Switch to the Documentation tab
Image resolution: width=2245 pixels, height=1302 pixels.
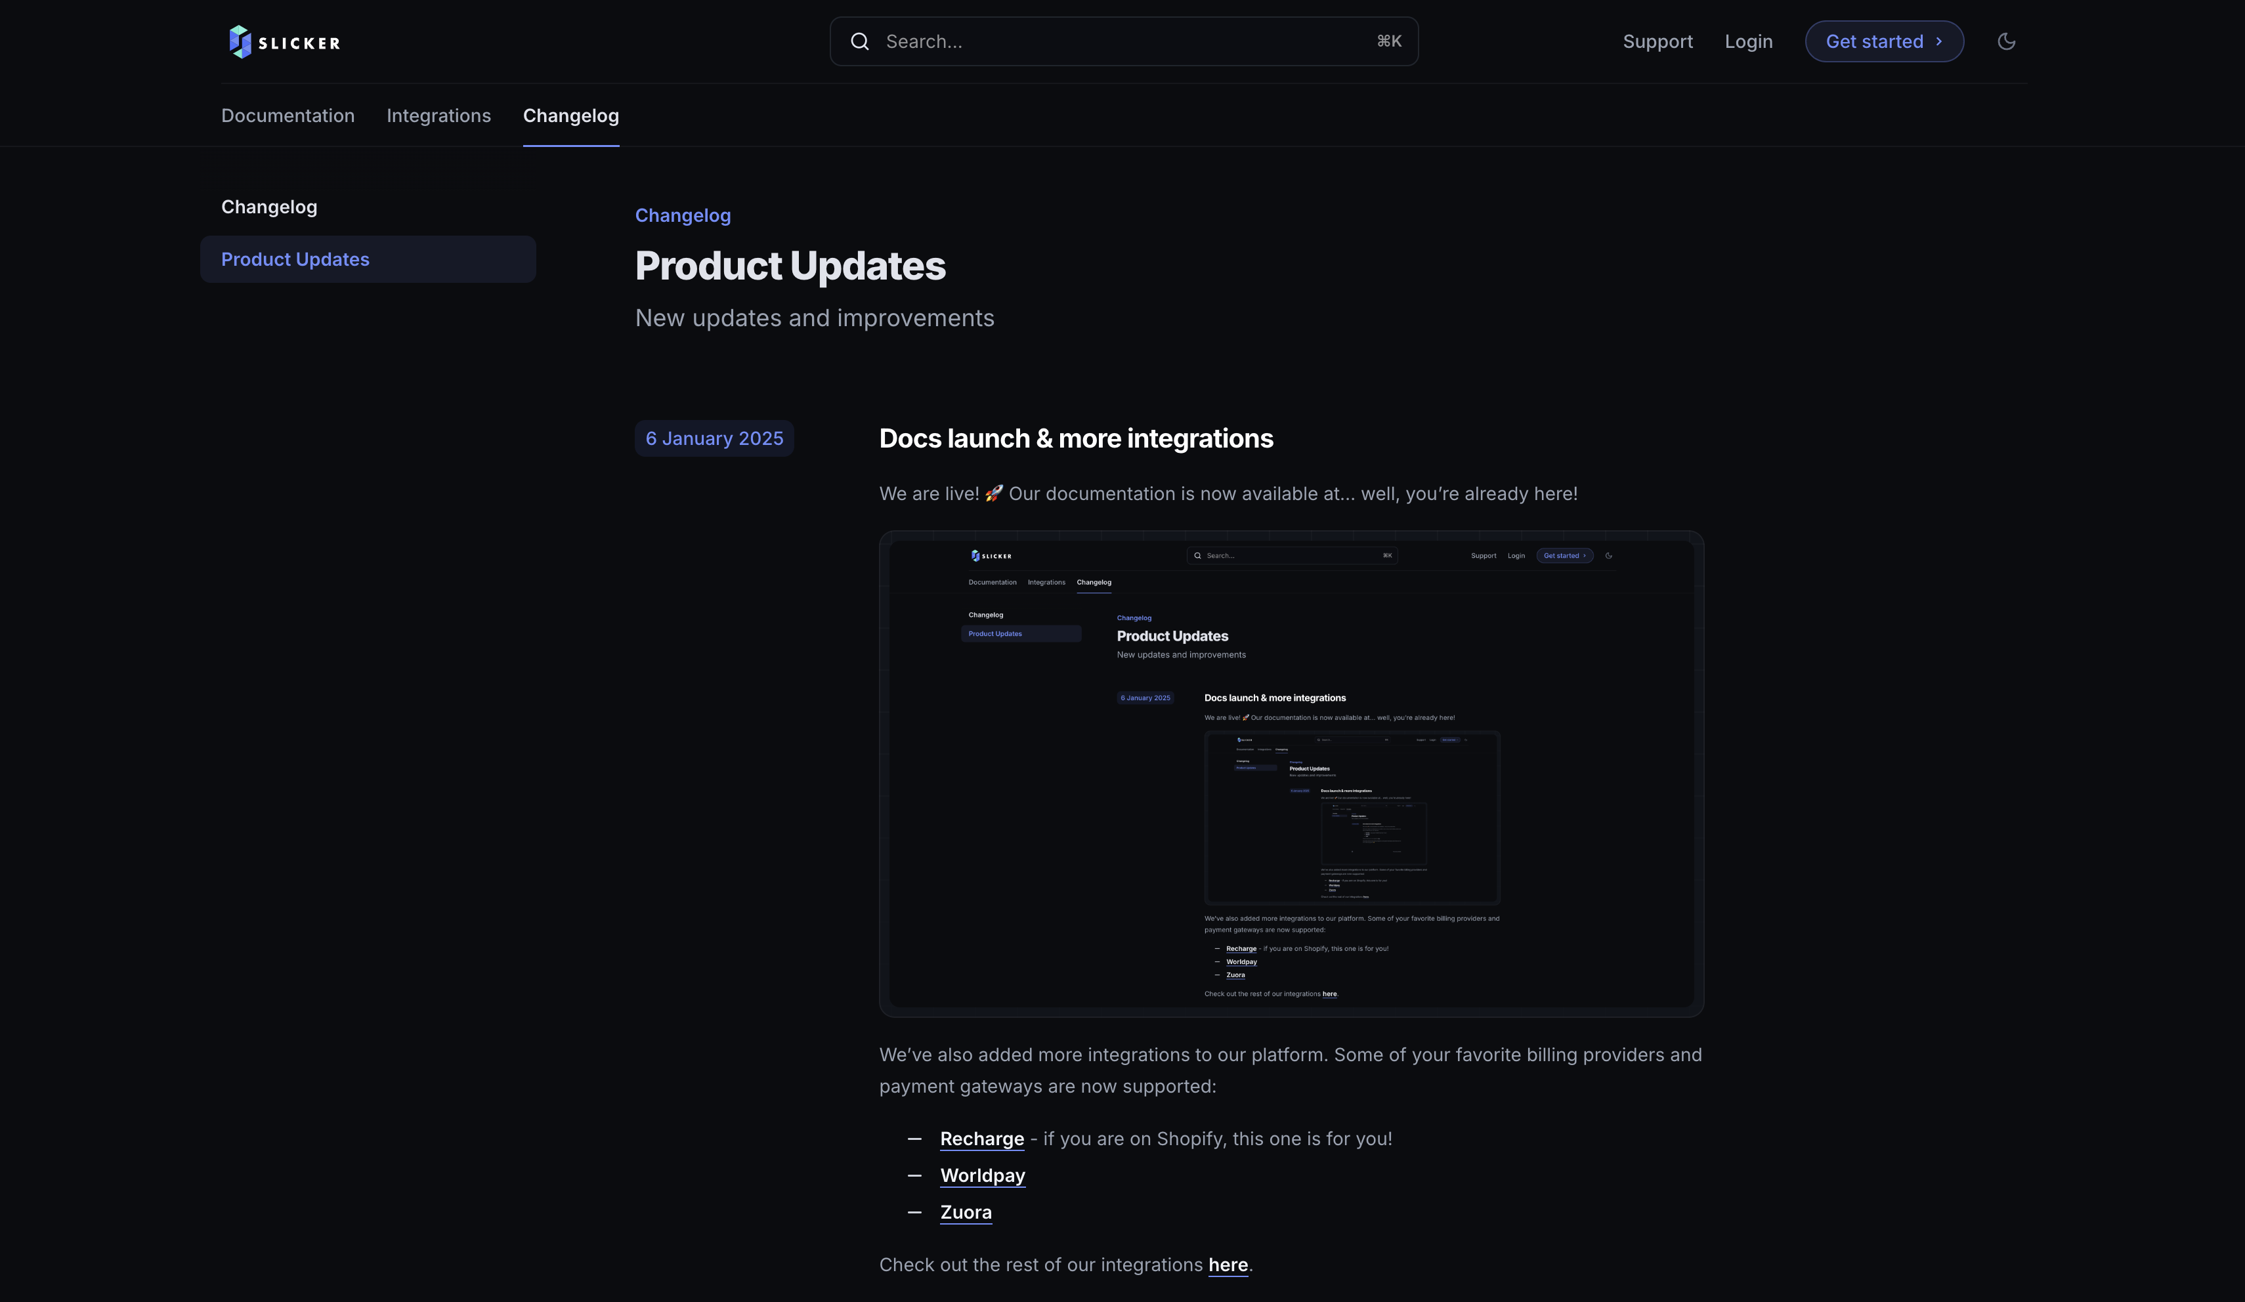point(287,115)
